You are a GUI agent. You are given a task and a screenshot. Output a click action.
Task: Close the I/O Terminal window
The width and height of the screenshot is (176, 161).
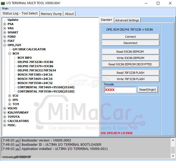(x=170, y=3)
